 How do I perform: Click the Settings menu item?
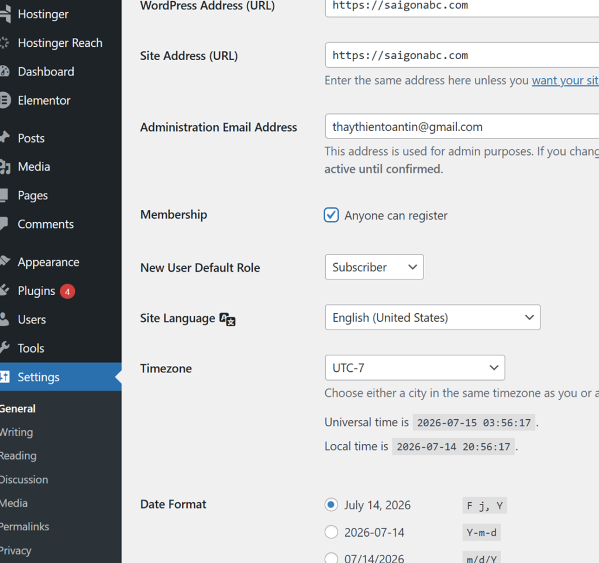[x=61, y=377]
